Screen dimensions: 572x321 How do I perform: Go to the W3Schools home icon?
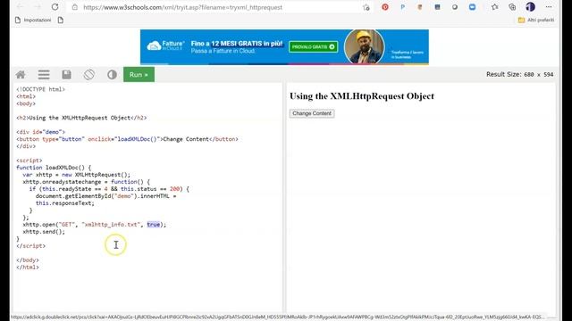tap(21, 75)
